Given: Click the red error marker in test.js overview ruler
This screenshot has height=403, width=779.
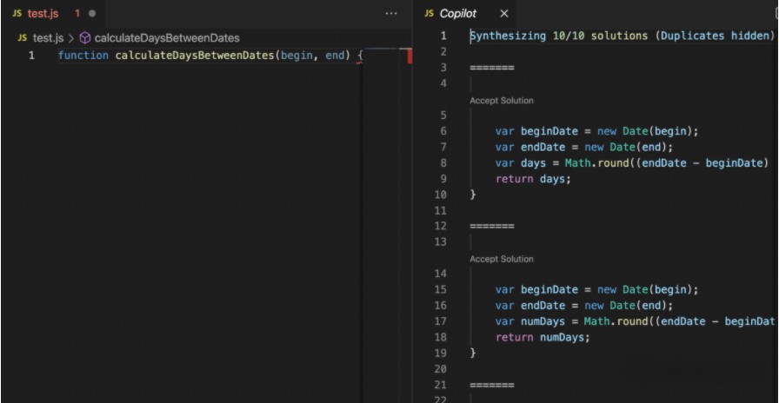Looking at the screenshot, I should 409,56.
